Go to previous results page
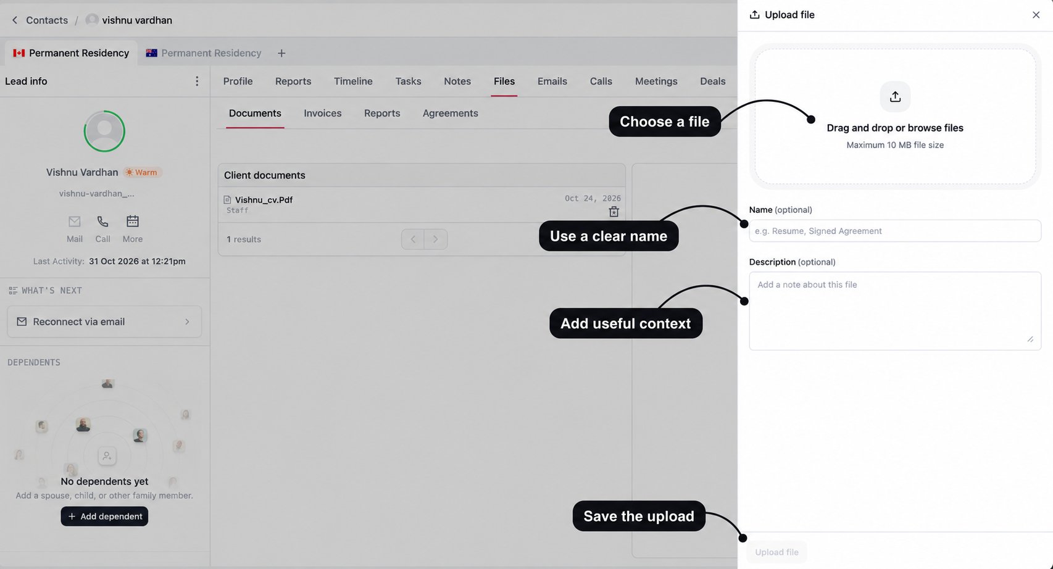Viewport: 1053px width, 569px height. pos(413,239)
